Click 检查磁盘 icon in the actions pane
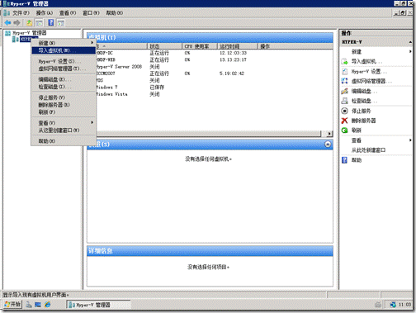The width and height of the screenshot is (416, 313). click(x=344, y=101)
